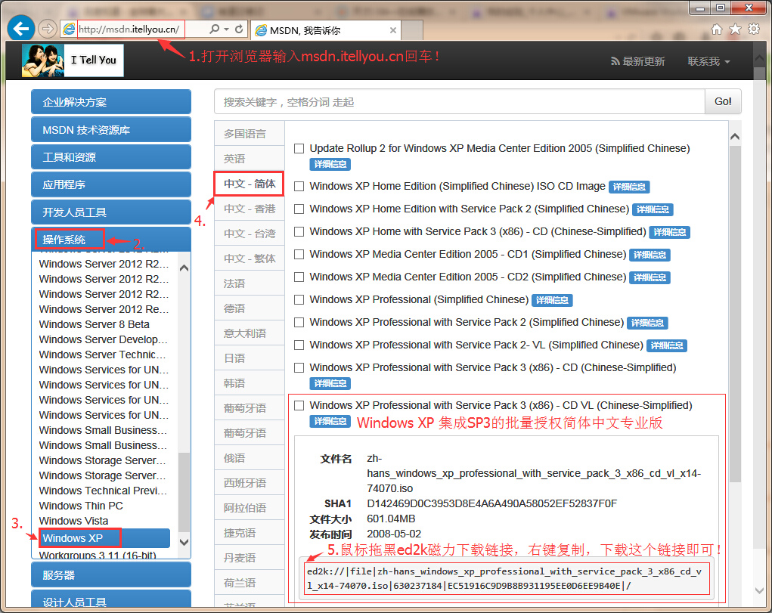This screenshot has height=613, width=772.
Task: Open 详细信息 for XP Professional (Simplified Chinese)
Action: pos(552,300)
